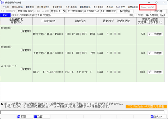Open the 取引問合せ(C) menu
Viewport: 168px width, 119px height.
43,7
